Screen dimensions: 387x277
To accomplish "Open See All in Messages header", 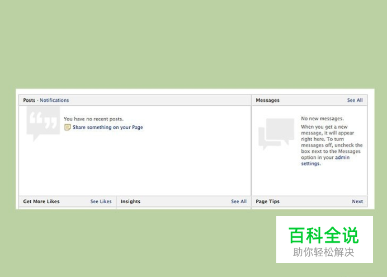I will [x=355, y=100].
